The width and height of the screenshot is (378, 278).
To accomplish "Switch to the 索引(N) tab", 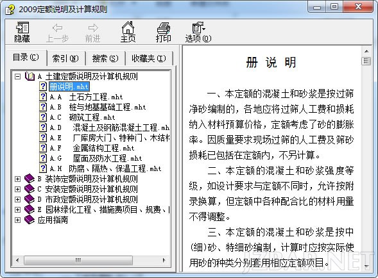I will 66,58.
